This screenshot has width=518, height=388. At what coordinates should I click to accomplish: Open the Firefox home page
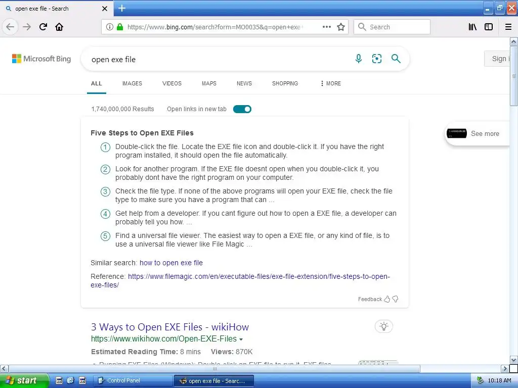coord(59,27)
